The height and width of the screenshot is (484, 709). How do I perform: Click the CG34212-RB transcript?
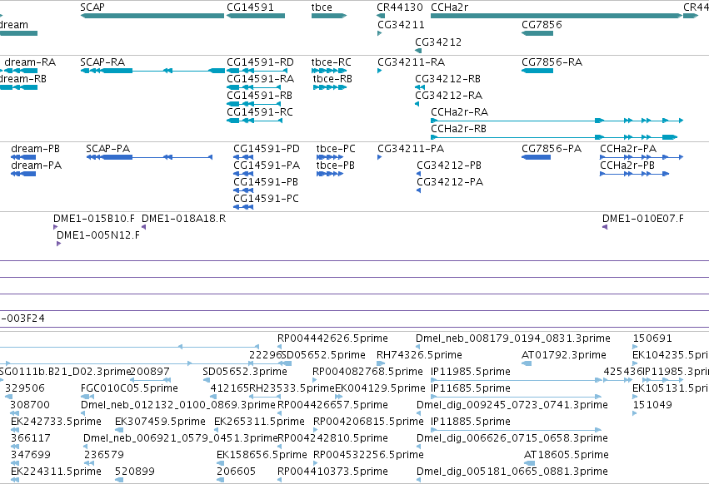420,87
